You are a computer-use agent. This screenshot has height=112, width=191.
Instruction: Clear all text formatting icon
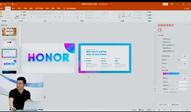[61, 13]
